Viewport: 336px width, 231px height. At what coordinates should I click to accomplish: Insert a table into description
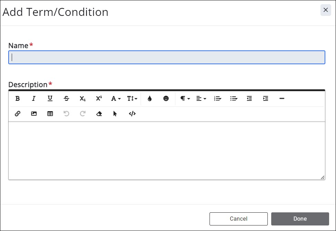[x=50, y=114]
